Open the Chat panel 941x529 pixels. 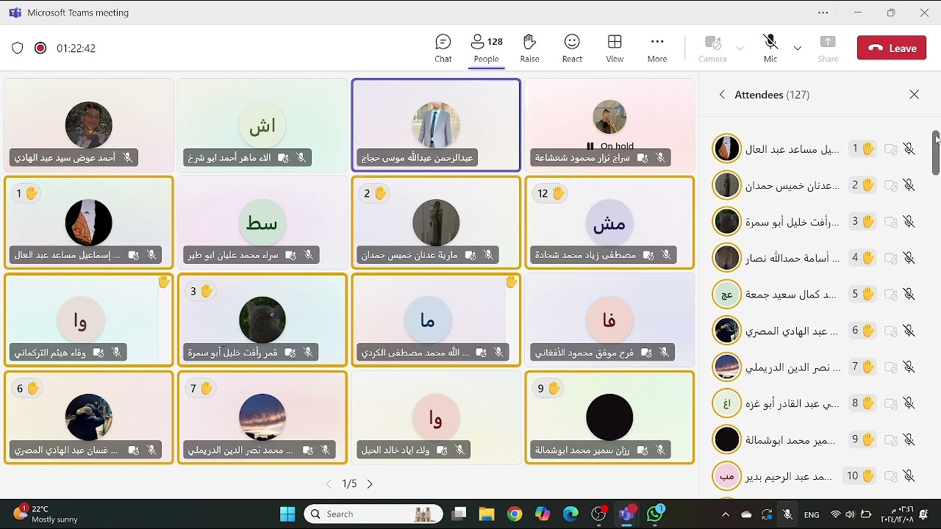443,48
